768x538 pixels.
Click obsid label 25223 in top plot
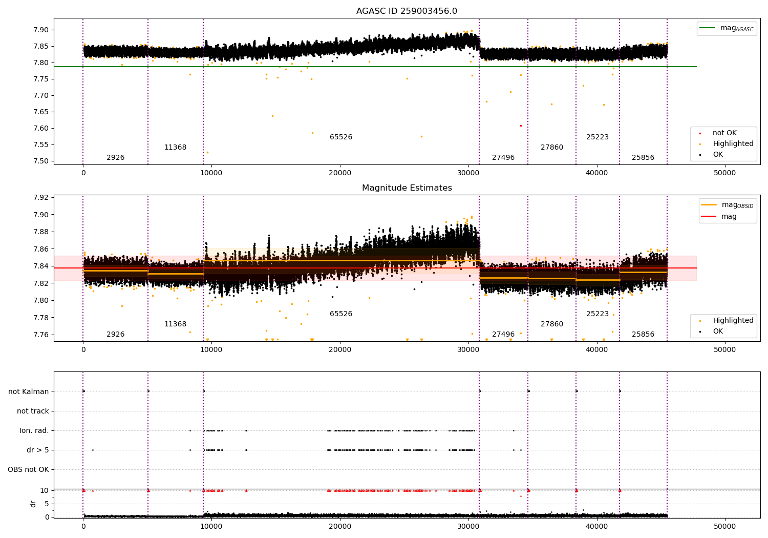point(598,137)
